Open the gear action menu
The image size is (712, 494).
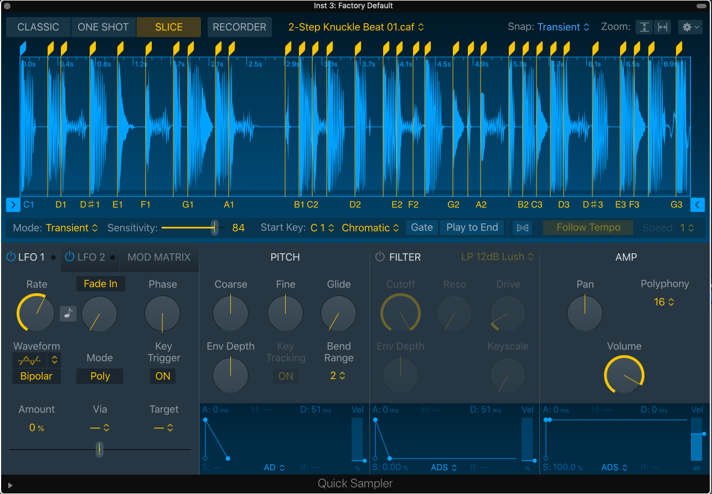(690, 27)
